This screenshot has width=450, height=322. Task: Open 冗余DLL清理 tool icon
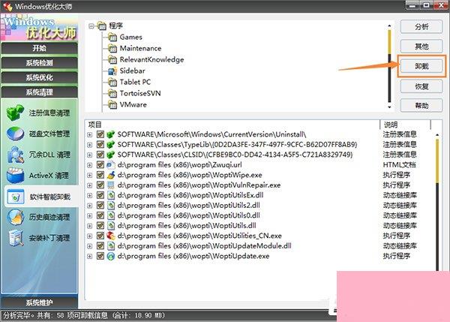16,155
